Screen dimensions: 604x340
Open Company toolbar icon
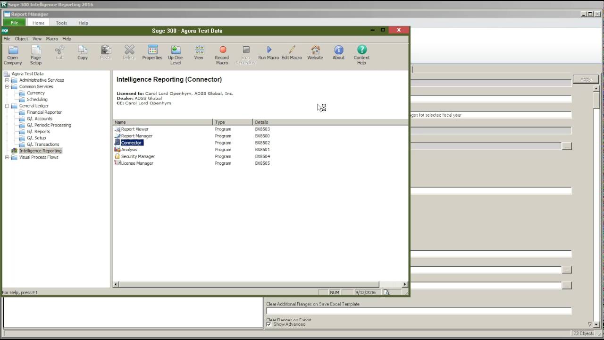[x=13, y=50]
